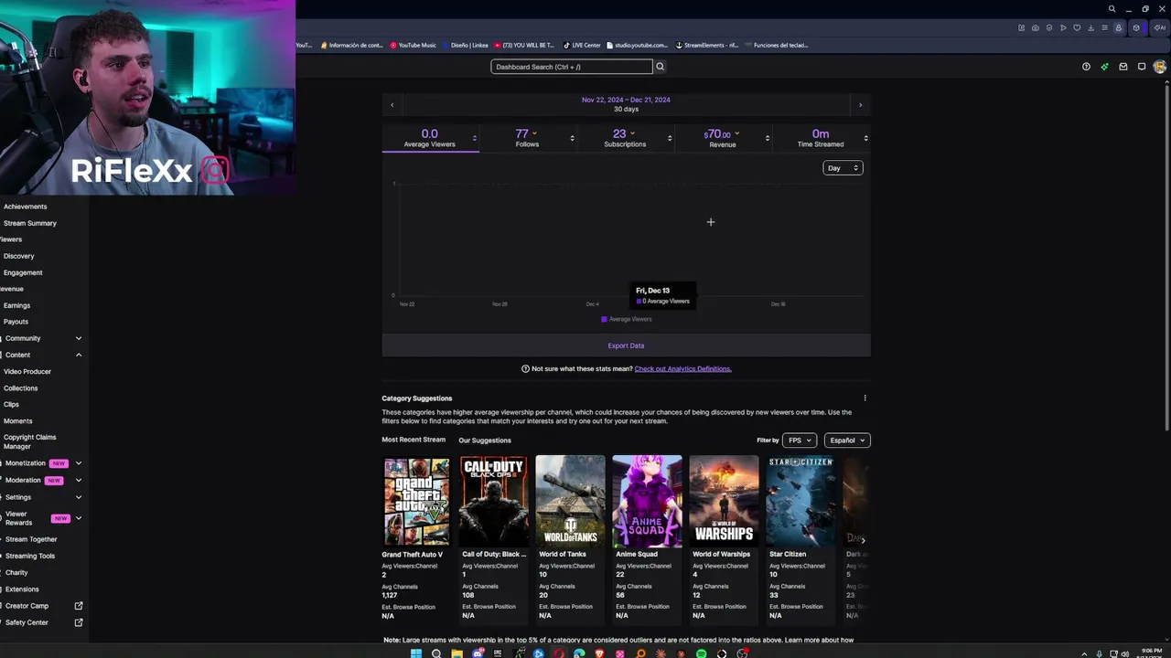
Task: Open the Windows Start button
Action: [416, 653]
